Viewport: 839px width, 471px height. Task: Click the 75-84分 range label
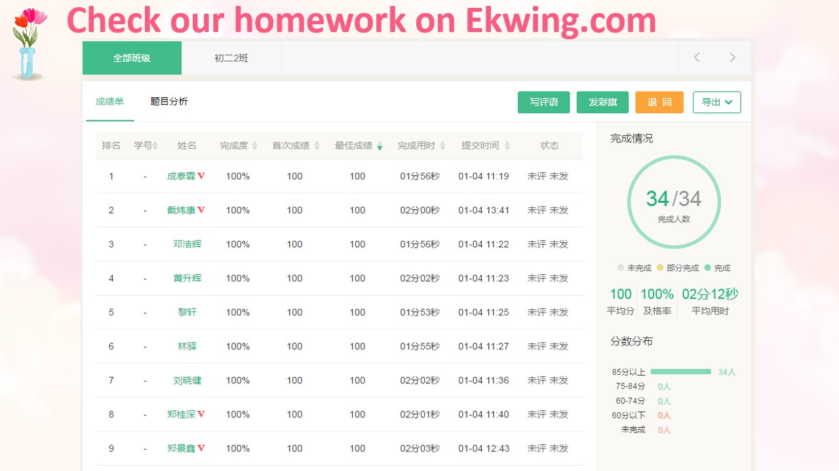tap(631, 386)
